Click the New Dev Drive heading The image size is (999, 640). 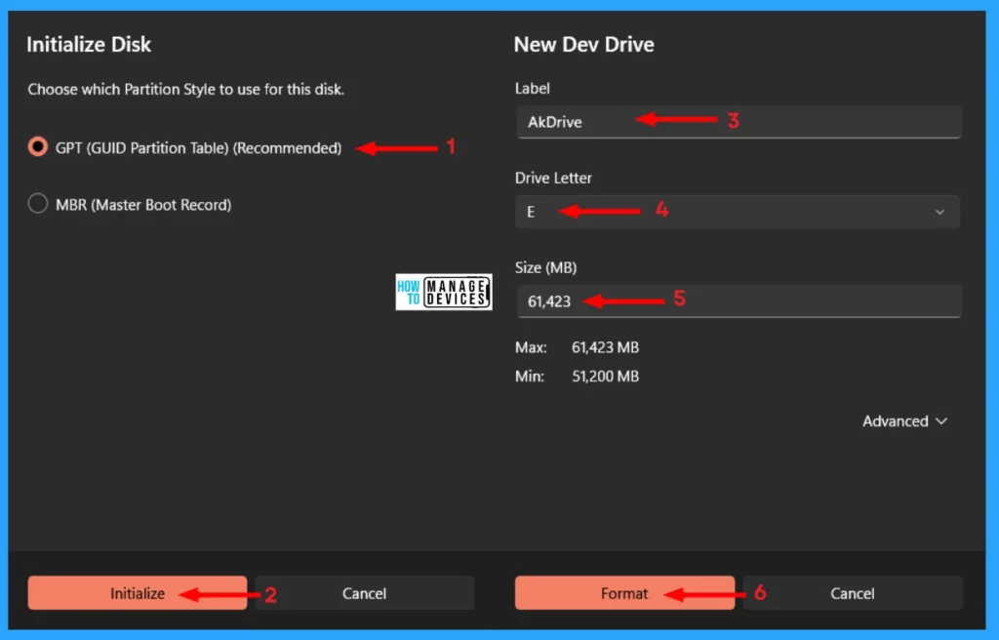point(583,45)
